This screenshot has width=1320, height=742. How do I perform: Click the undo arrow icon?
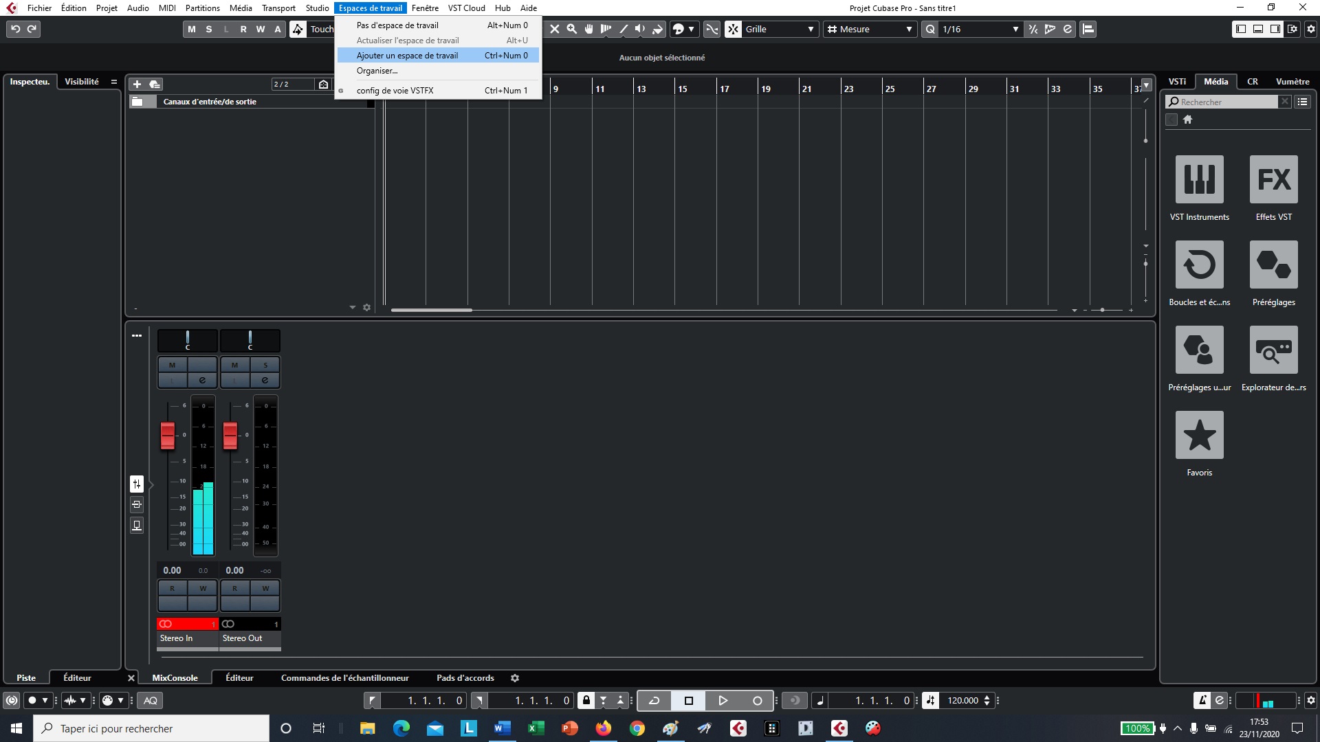15,29
